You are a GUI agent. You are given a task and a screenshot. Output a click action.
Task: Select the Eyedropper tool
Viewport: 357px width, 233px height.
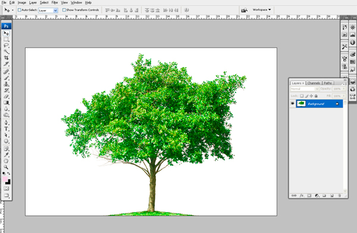pos(6,155)
